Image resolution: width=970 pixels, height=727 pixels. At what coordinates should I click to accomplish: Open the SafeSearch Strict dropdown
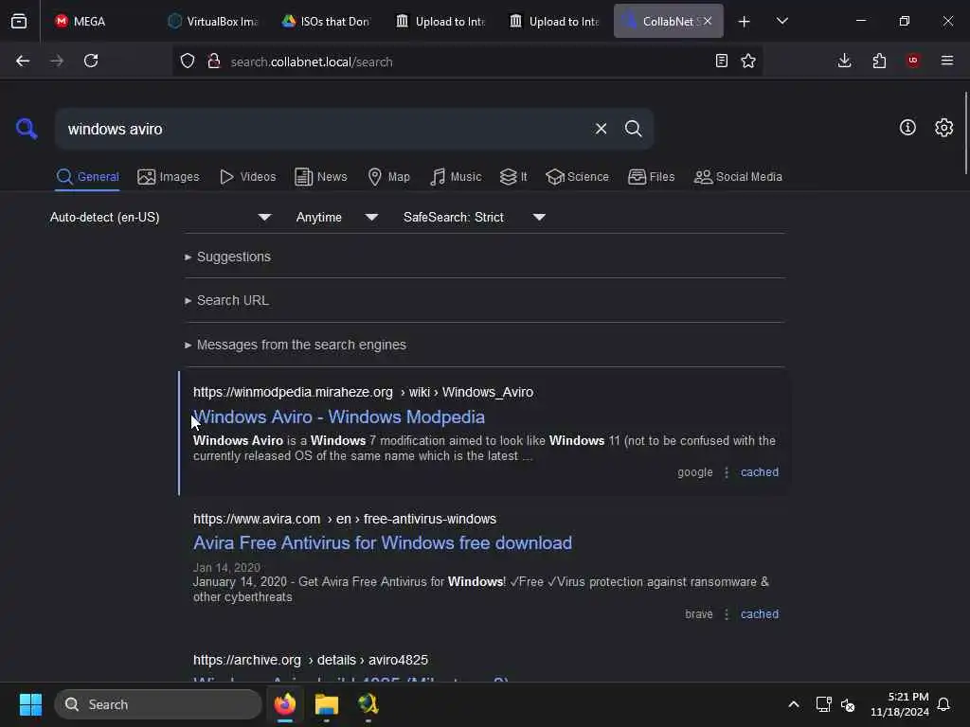click(x=474, y=217)
